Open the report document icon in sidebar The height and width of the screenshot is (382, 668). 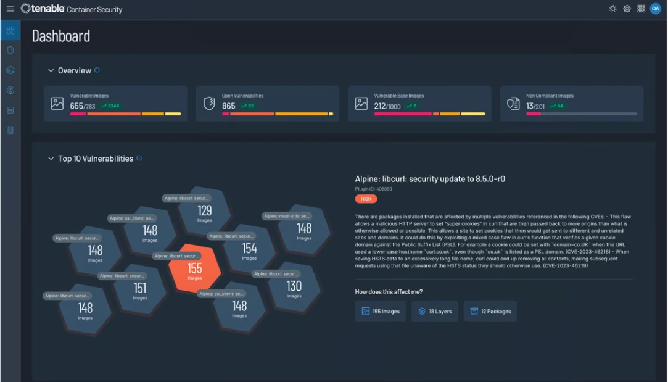pos(10,130)
